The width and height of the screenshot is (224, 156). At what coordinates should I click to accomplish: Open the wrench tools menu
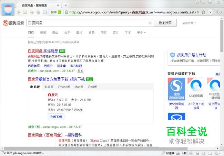tap(218, 12)
